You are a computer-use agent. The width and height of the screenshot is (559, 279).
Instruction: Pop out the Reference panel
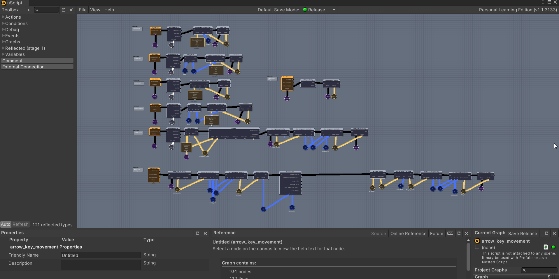(x=459, y=233)
